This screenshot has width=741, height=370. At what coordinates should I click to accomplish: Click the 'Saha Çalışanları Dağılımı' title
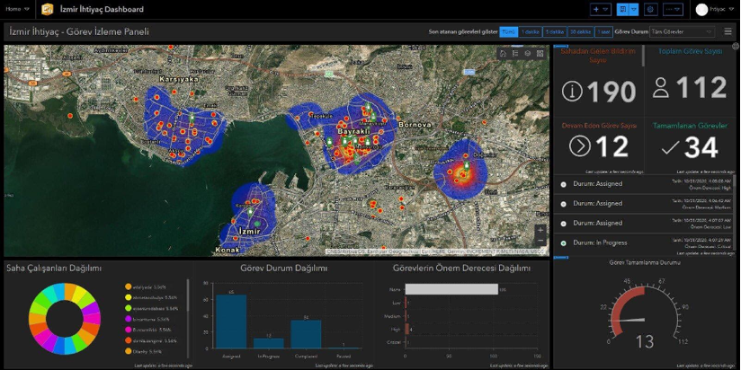coord(53,269)
